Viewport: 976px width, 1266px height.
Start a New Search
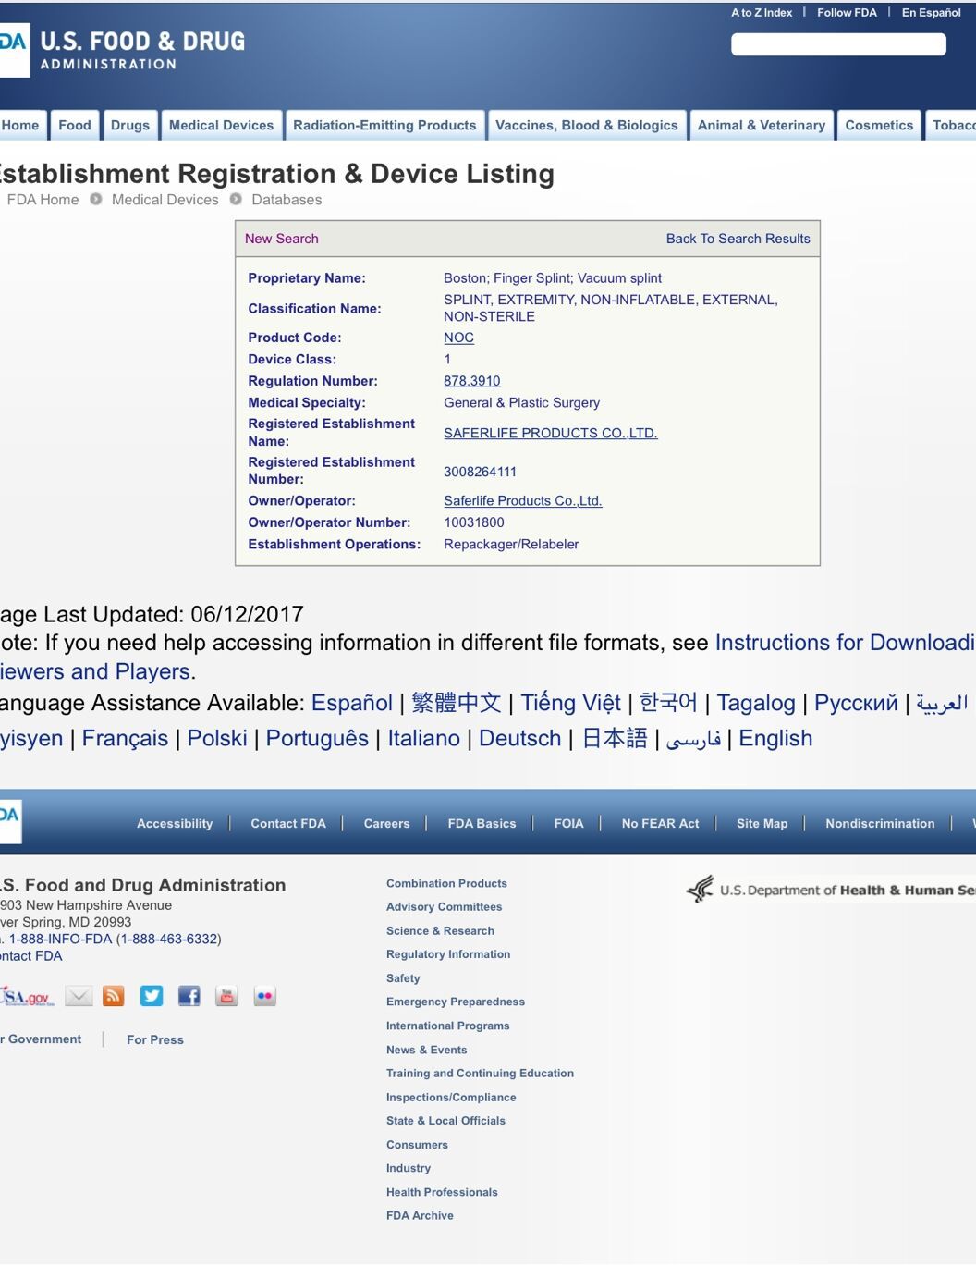click(282, 239)
